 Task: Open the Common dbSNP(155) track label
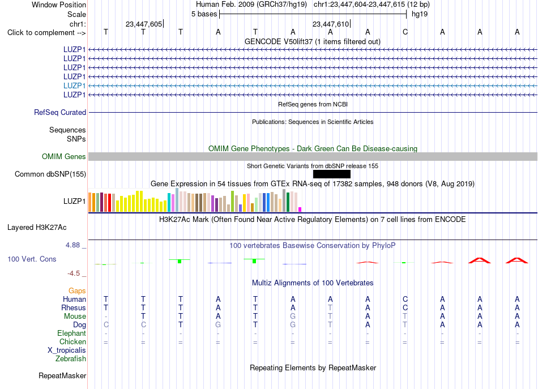pyautogui.click(x=50, y=174)
